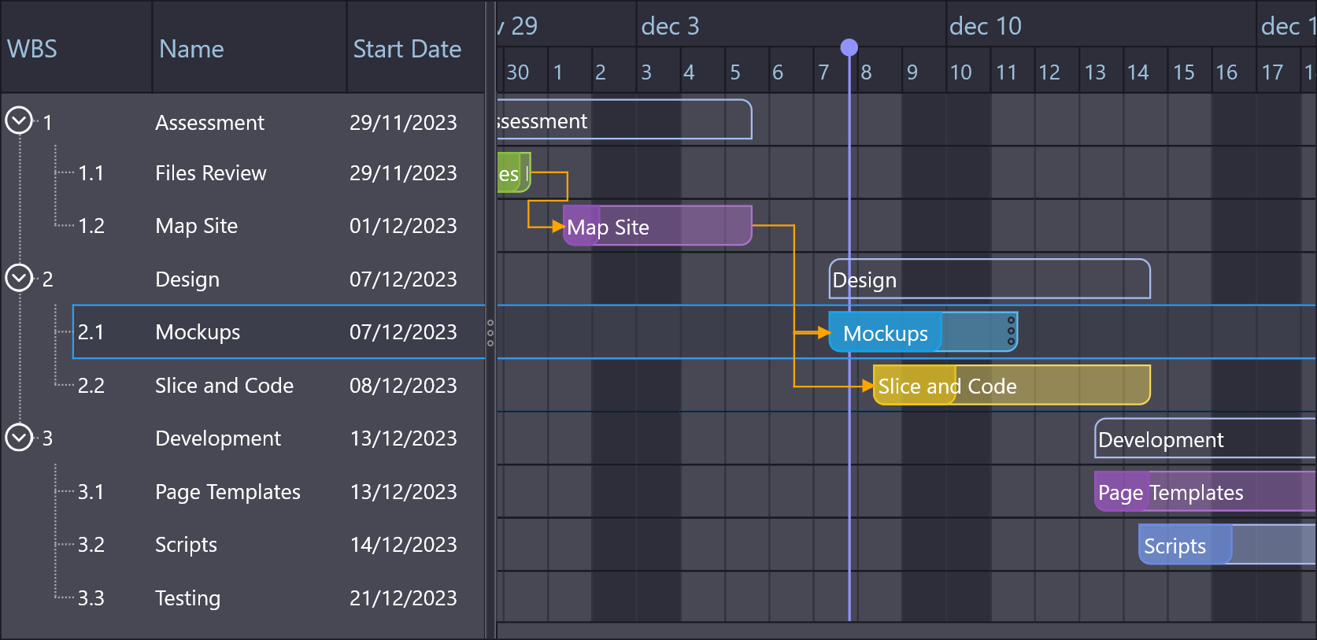This screenshot has height=640, width=1317.
Task: Select the Page Templates task bar
Action: click(1204, 492)
